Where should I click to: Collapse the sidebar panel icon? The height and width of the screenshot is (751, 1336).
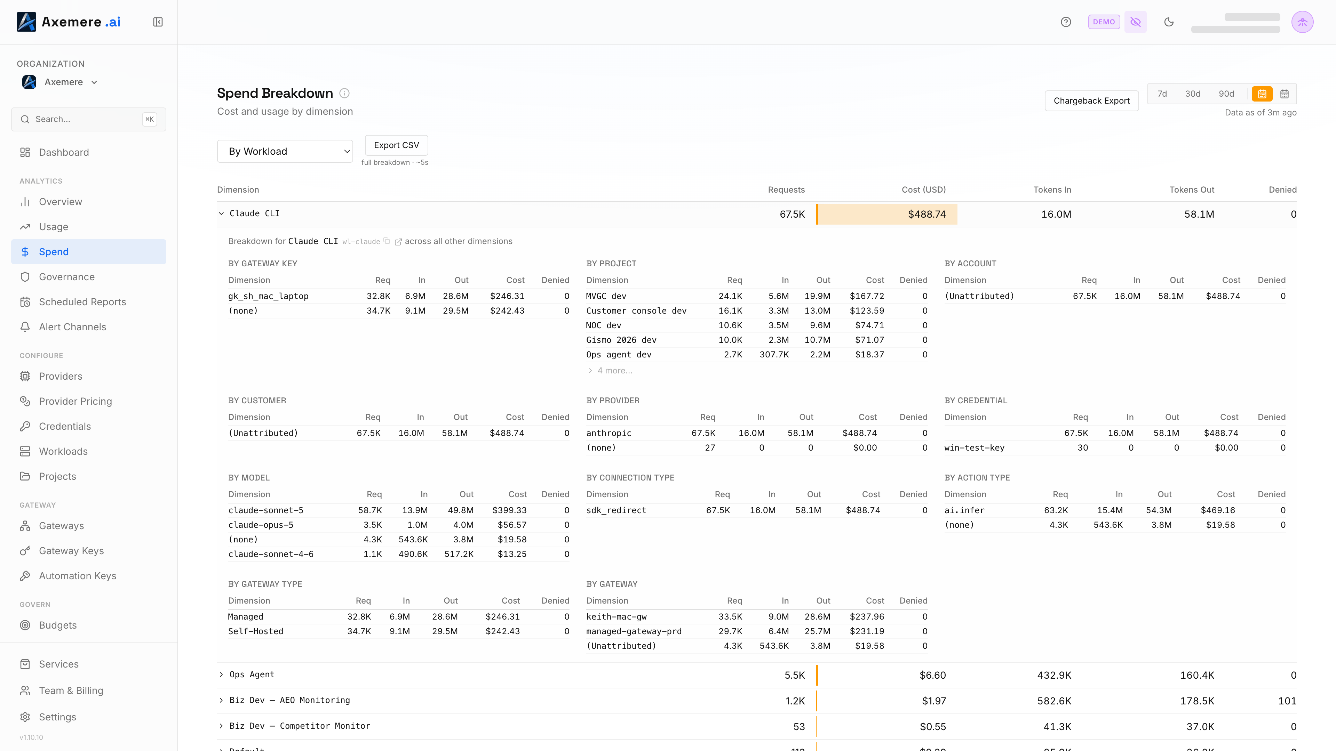coord(158,22)
